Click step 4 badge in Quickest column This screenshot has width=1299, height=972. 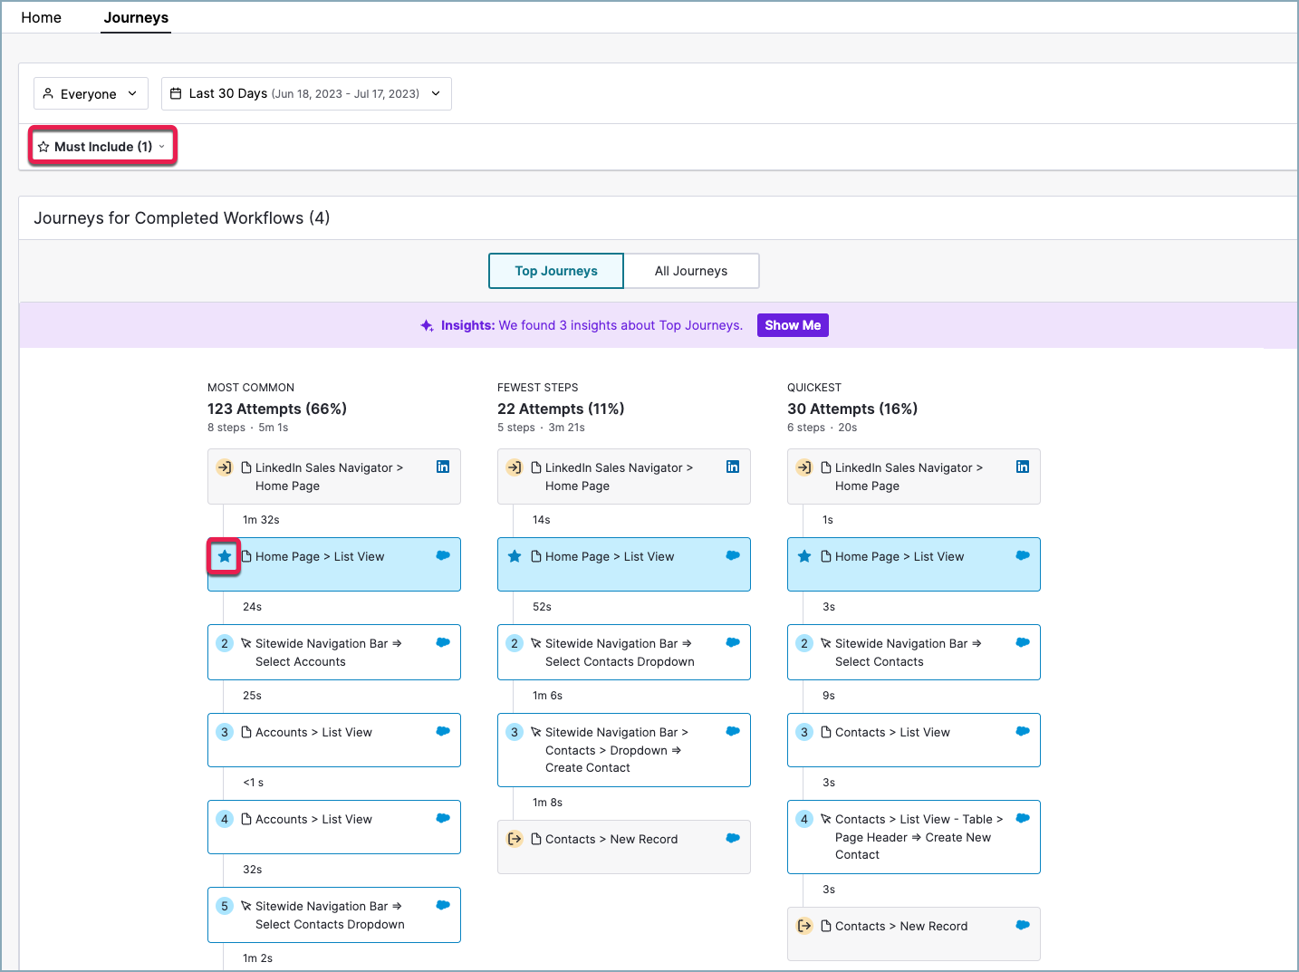(804, 819)
